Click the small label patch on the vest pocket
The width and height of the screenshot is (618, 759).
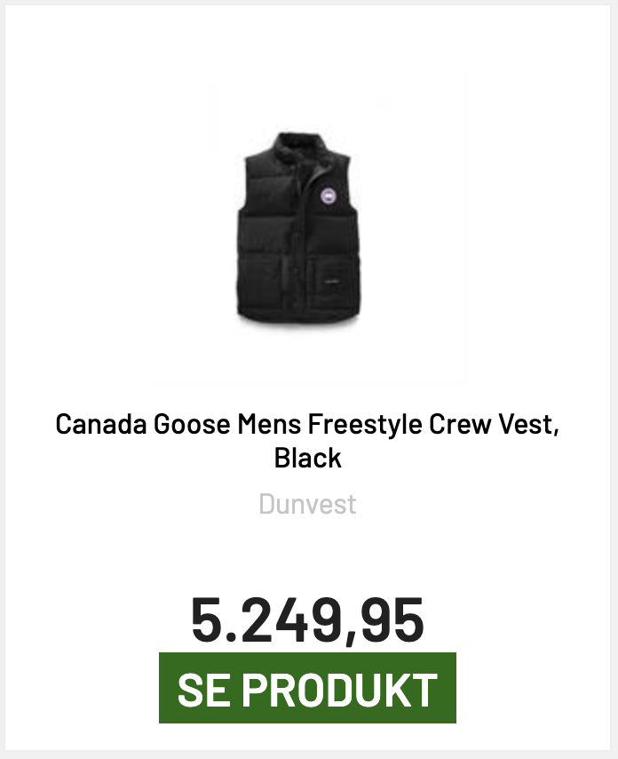pyautogui.click(x=330, y=283)
